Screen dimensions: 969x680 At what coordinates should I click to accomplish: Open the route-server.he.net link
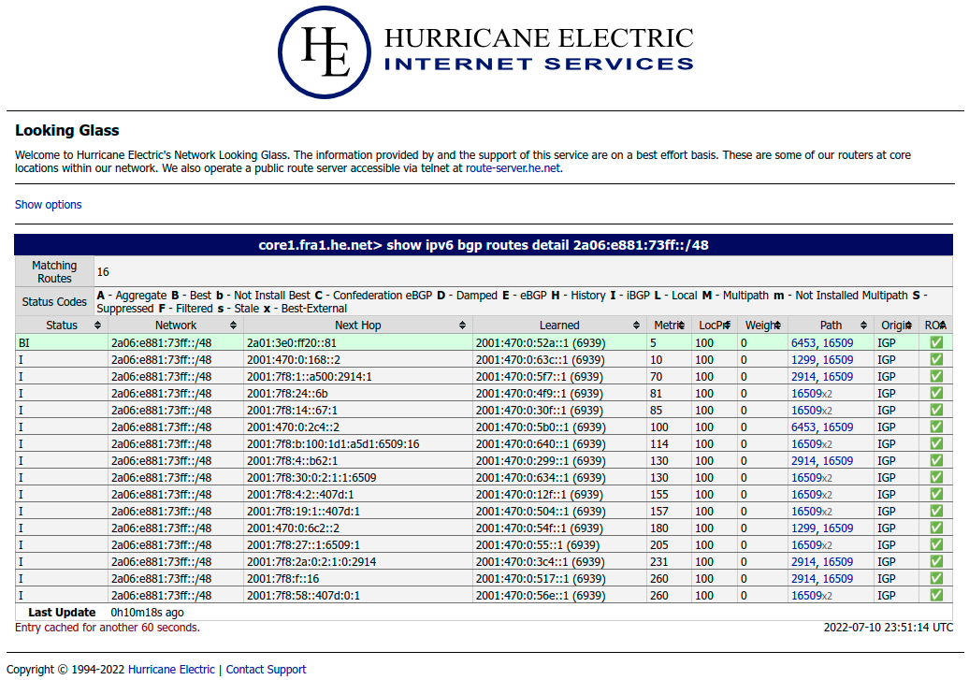[513, 168]
